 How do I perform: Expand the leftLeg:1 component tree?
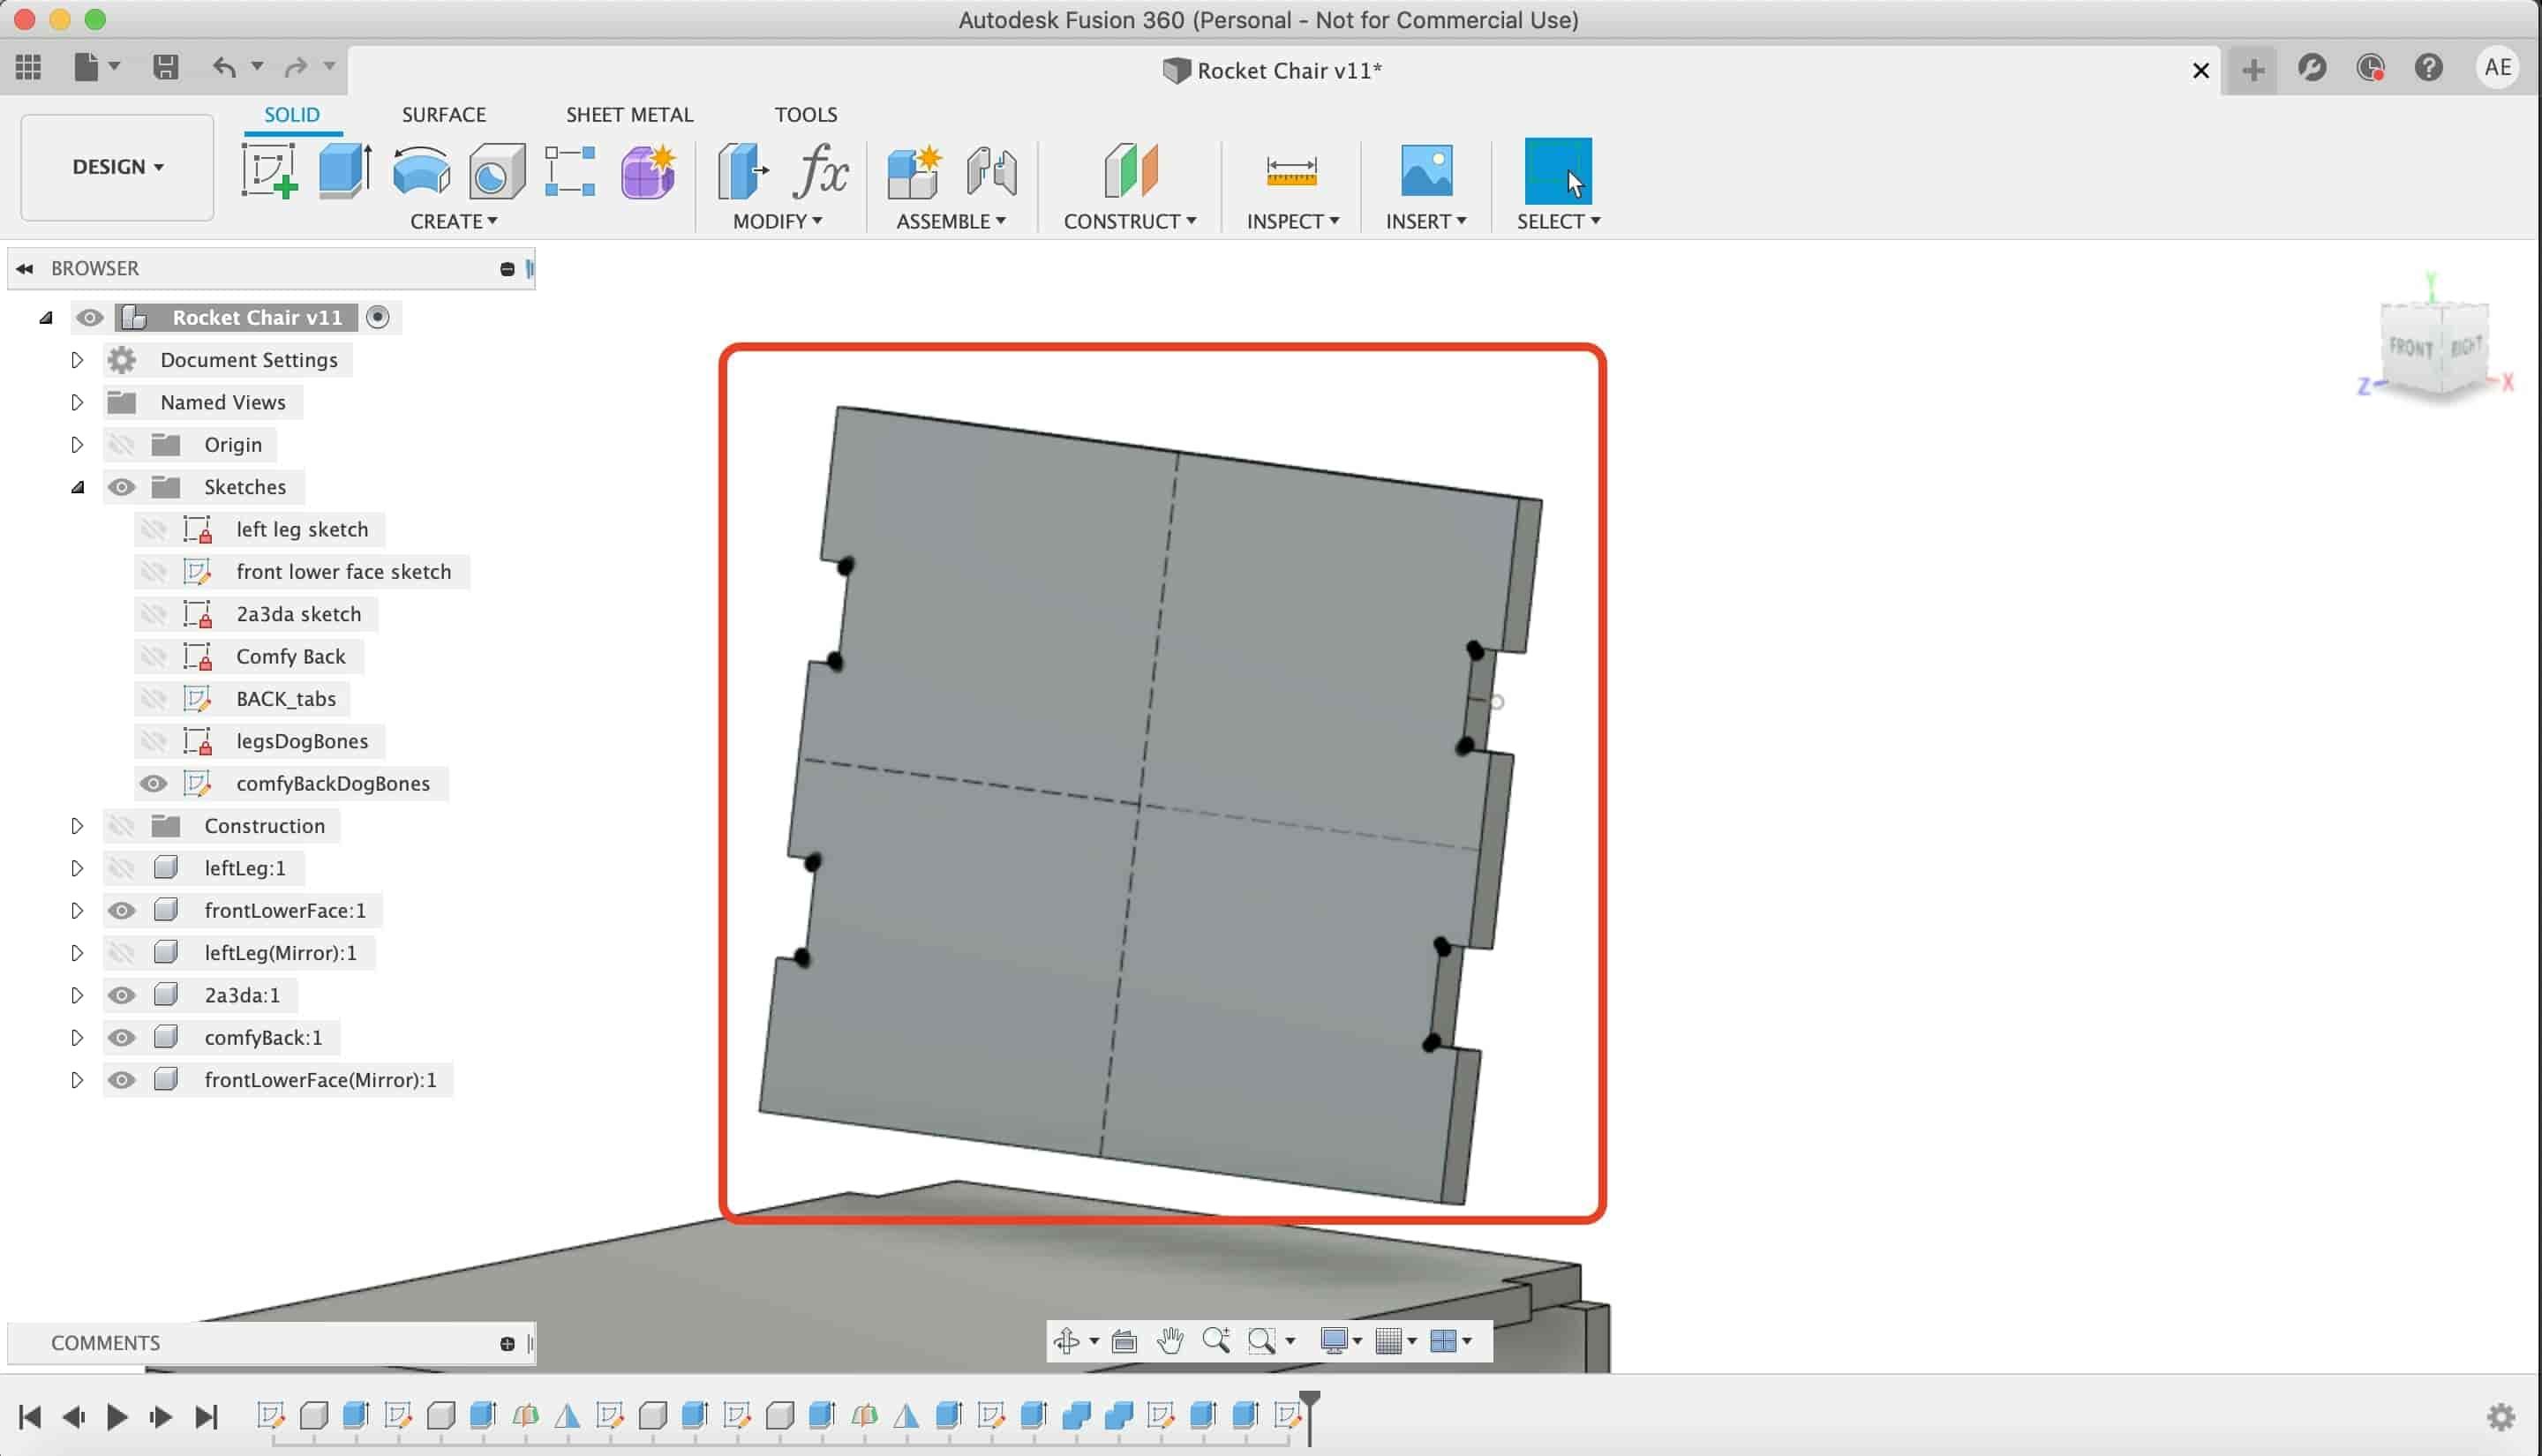tap(77, 867)
